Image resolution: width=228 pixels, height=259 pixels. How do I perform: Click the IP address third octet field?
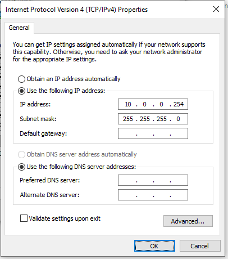[x=161, y=104]
